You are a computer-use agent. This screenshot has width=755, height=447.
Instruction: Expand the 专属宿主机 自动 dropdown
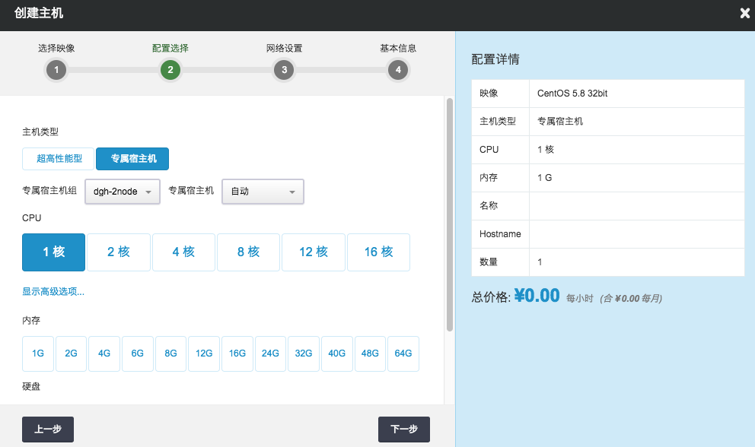click(x=263, y=192)
